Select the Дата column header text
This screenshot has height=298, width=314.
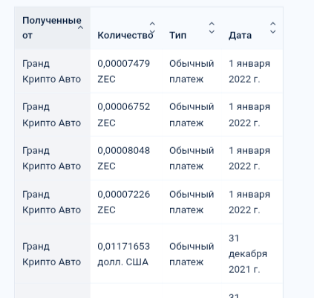[240, 36]
